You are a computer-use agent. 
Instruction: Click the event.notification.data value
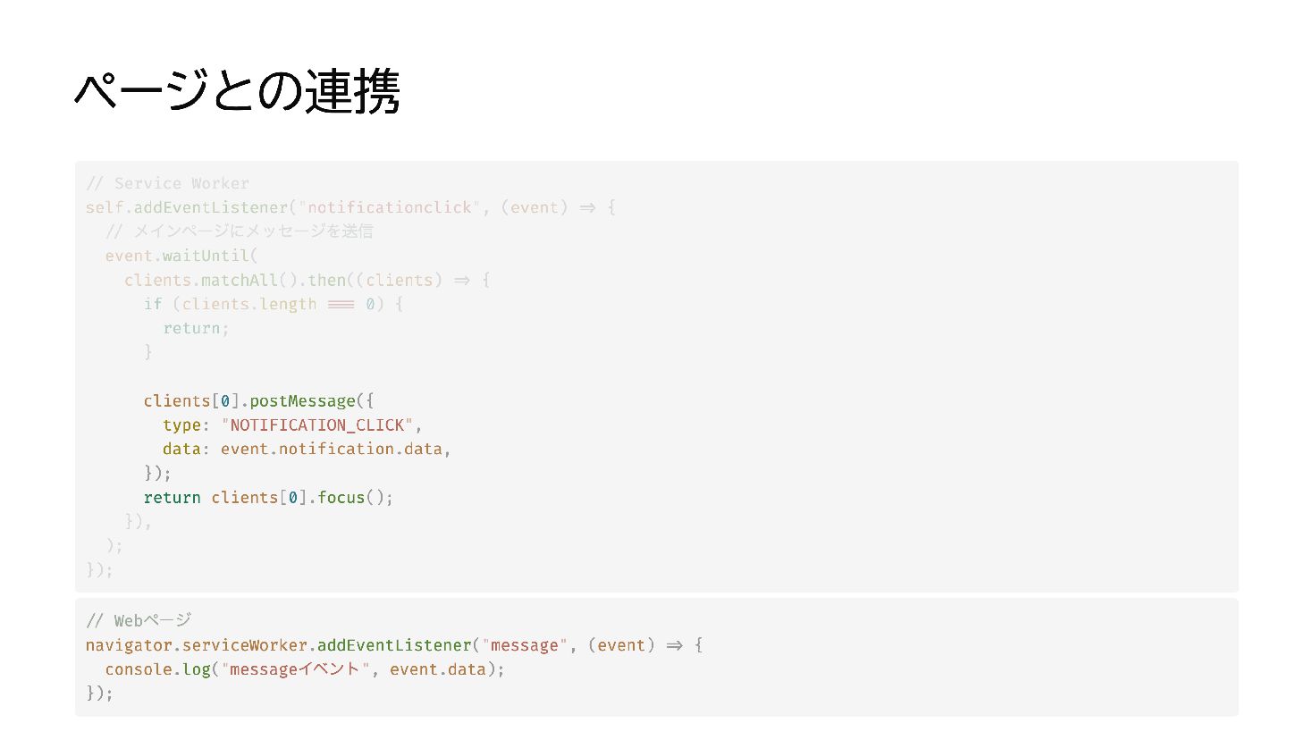coord(332,450)
